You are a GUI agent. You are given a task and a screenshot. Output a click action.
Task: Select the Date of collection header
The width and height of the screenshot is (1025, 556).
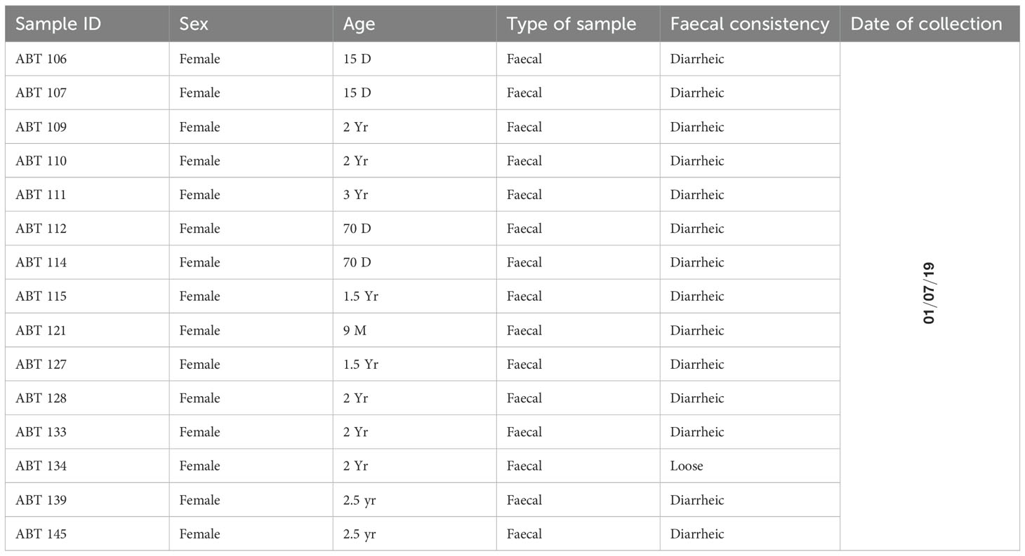click(x=930, y=24)
